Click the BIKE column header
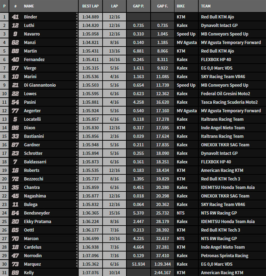 click(x=181, y=6)
